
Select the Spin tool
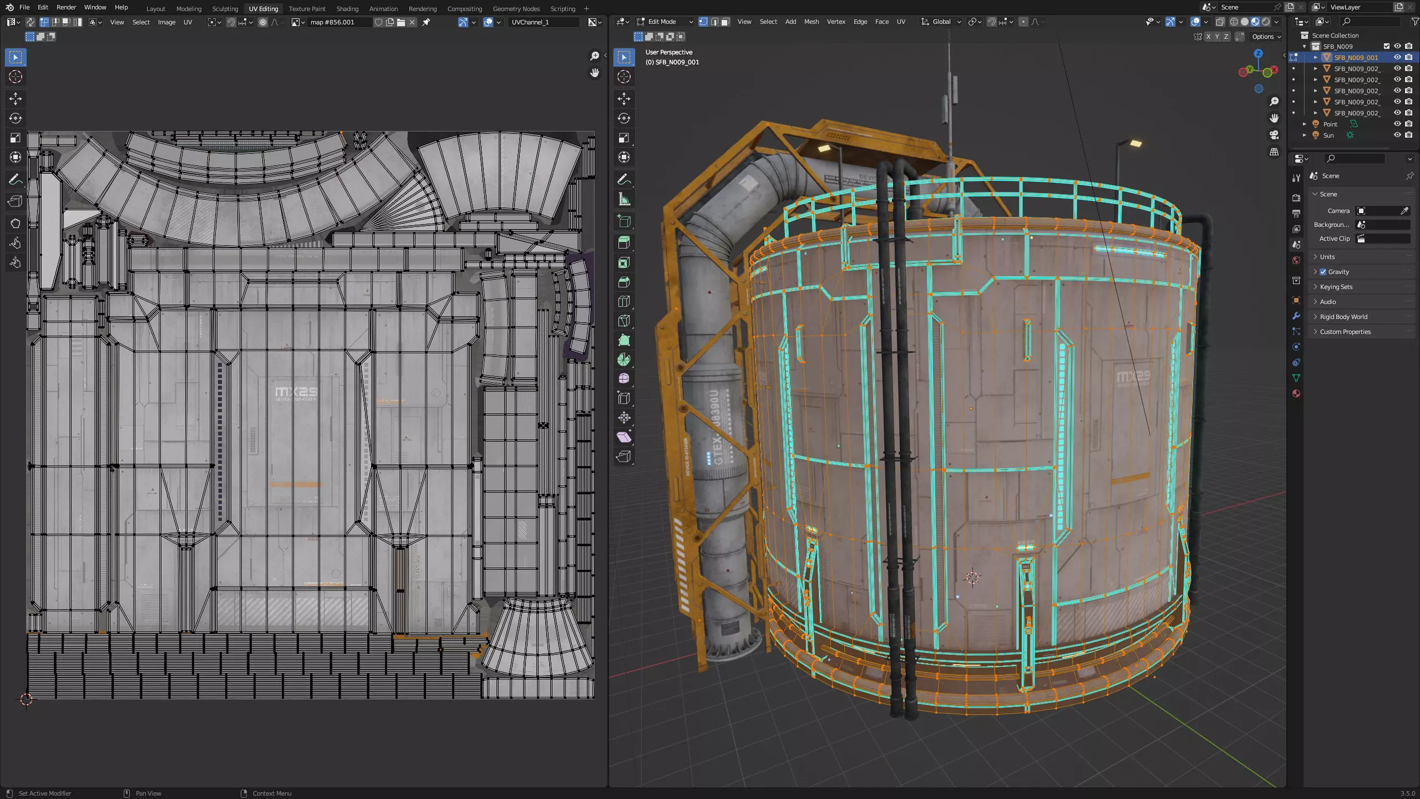(x=624, y=360)
